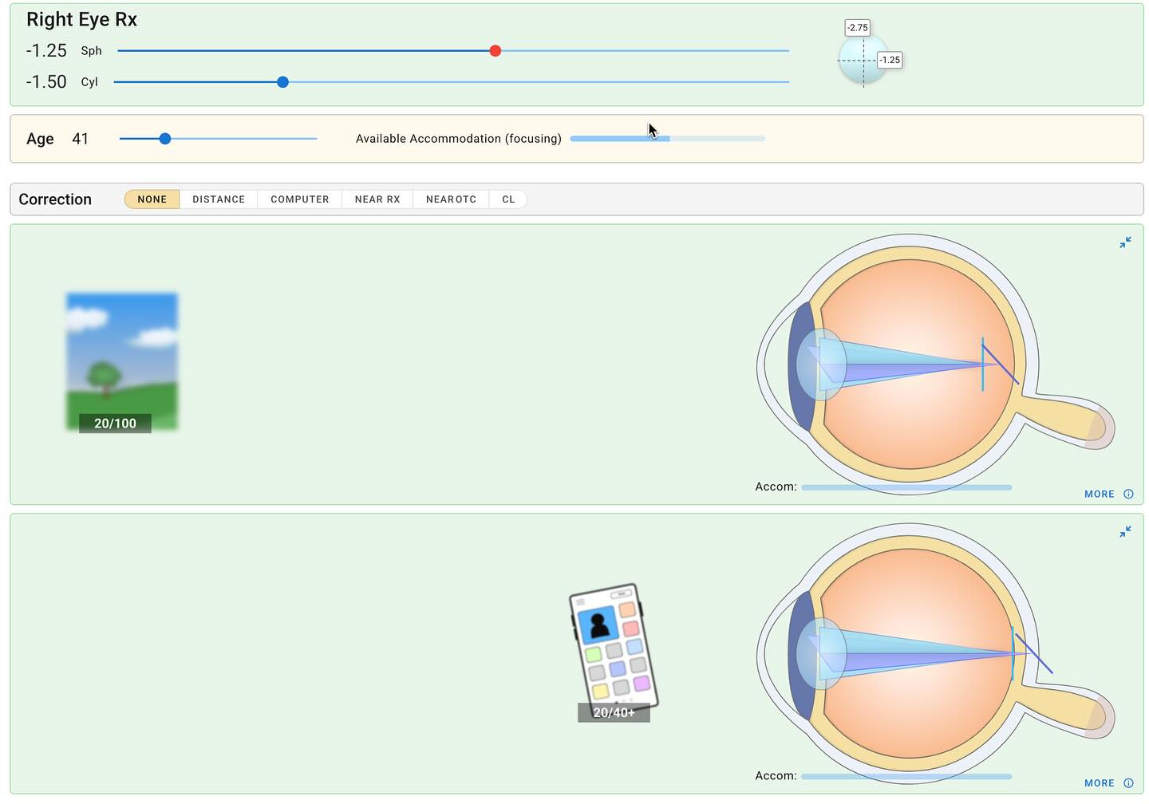Click the Age value 41
The width and height of the screenshot is (1149, 804).
coord(80,139)
